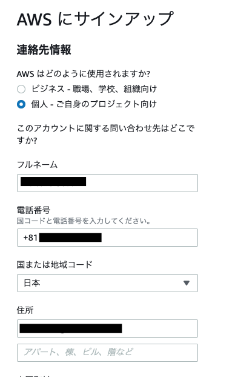
Task: Click the 国または地域コード label
Action: tap(55, 265)
